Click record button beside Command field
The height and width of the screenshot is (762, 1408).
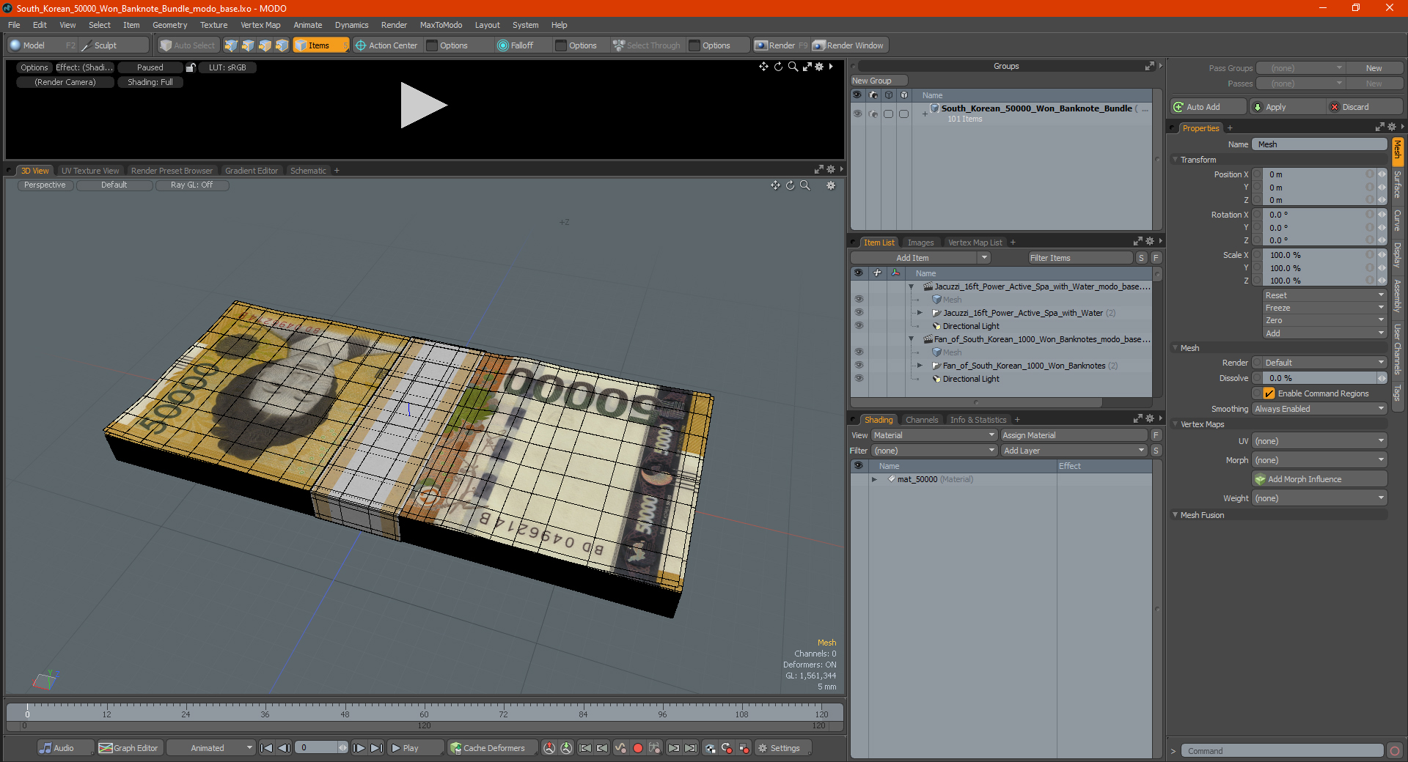point(1395,751)
